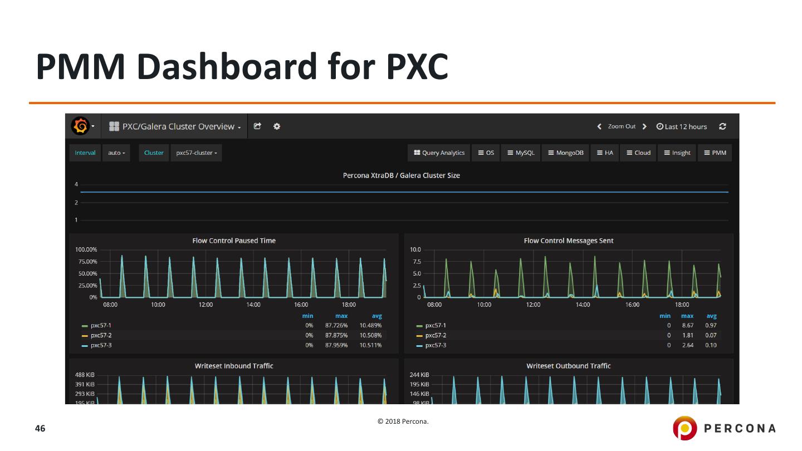Image resolution: width=802 pixels, height=451 pixels.
Task: Click the 0.97 avg value in Messages Sent legend
Action: click(x=711, y=325)
